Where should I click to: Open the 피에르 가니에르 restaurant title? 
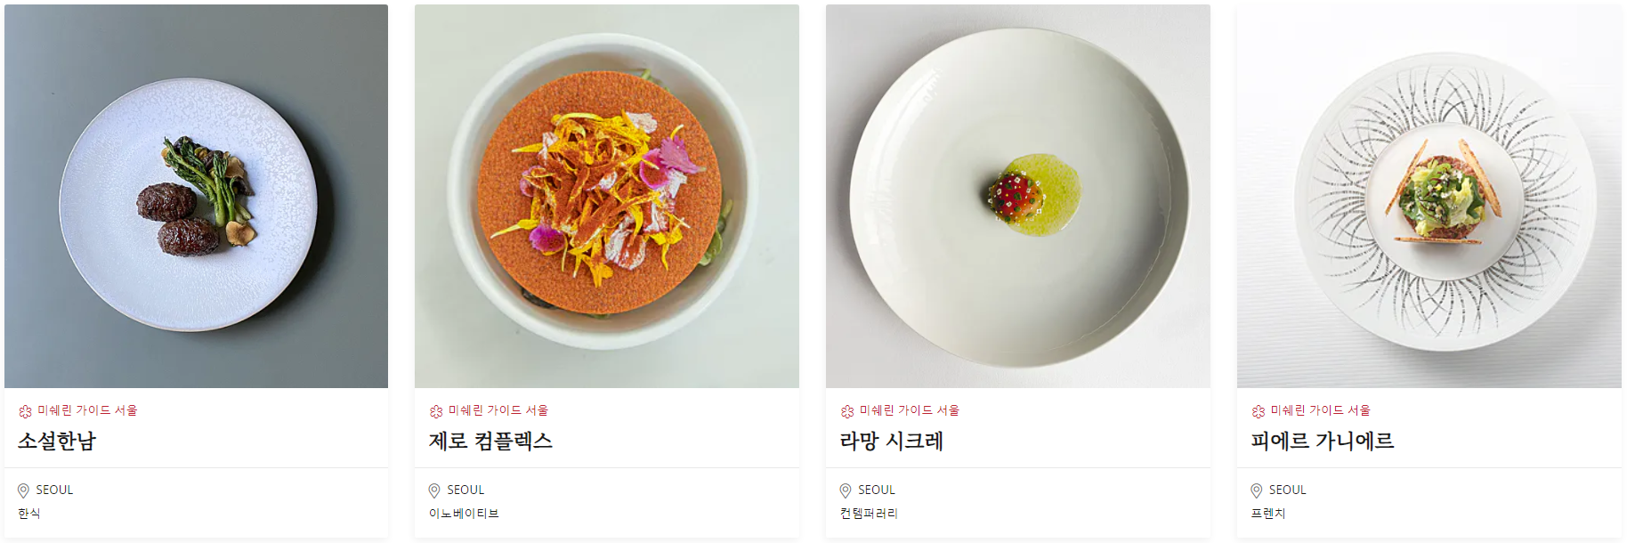1323,441
